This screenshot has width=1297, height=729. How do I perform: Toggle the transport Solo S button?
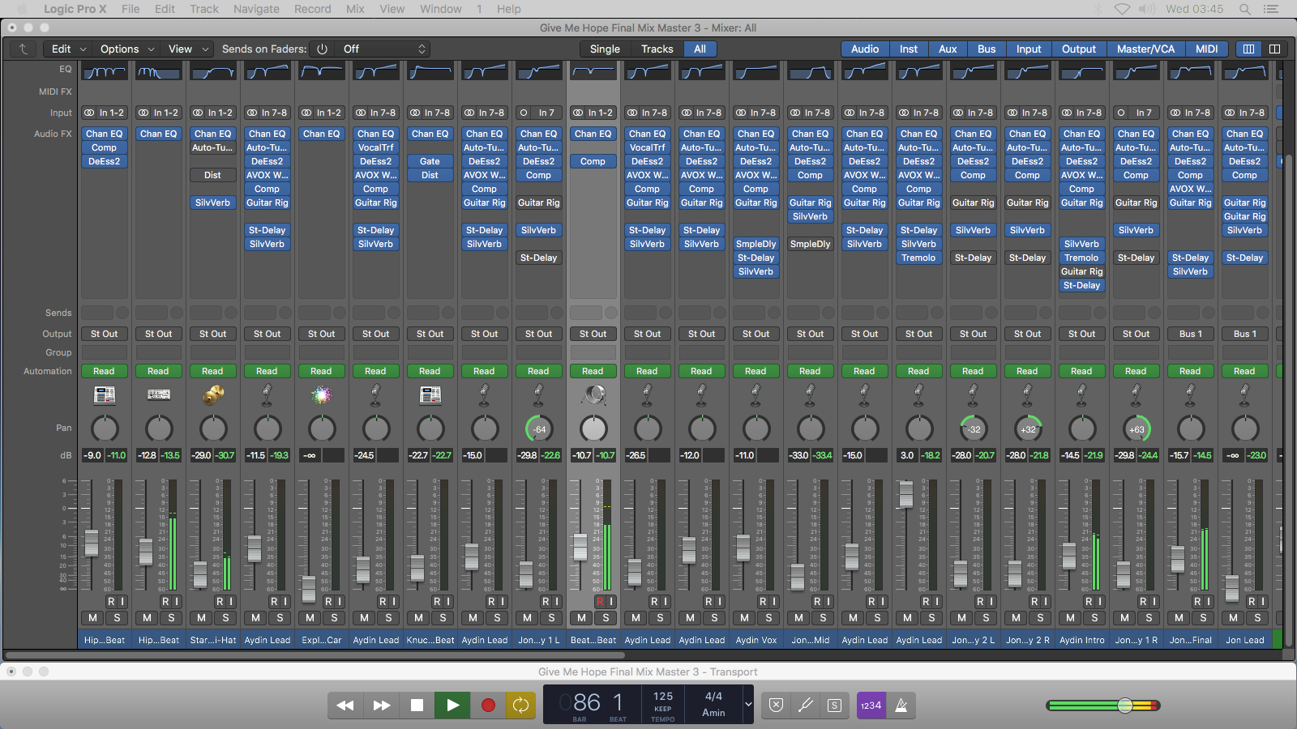click(834, 705)
